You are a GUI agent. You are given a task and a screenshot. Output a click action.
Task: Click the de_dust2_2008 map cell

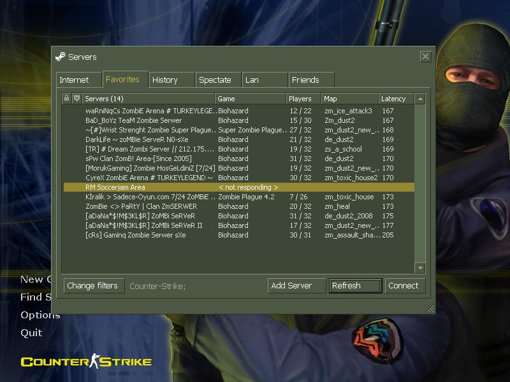click(x=349, y=216)
